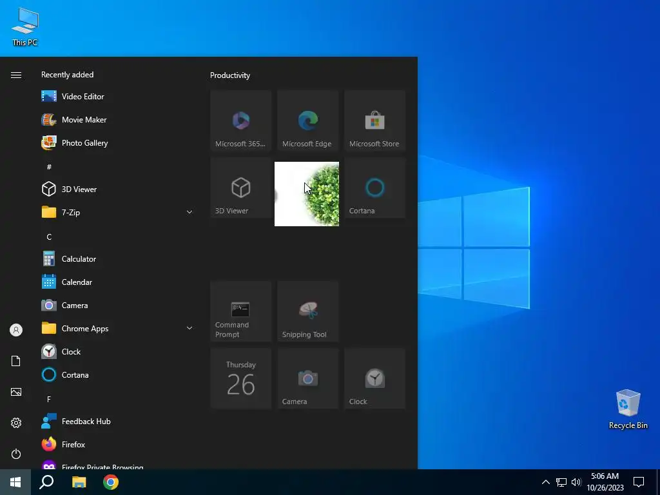Open the Chrome Apps folder entry
The width and height of the screenshot is (660, 495).
(x=118, y=328)
